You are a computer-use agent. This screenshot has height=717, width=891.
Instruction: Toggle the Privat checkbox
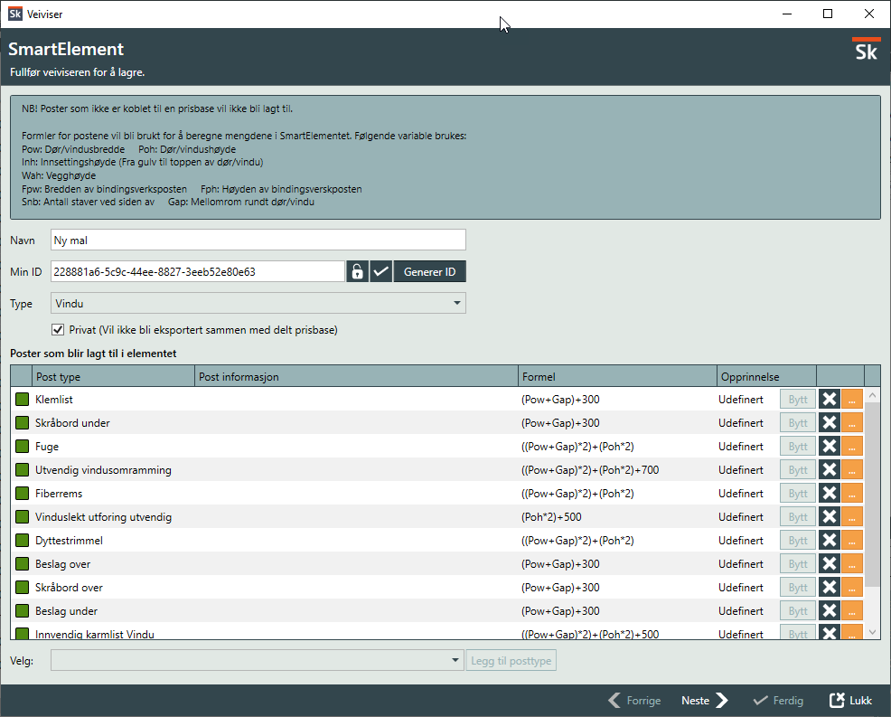(x=59, y=330)
